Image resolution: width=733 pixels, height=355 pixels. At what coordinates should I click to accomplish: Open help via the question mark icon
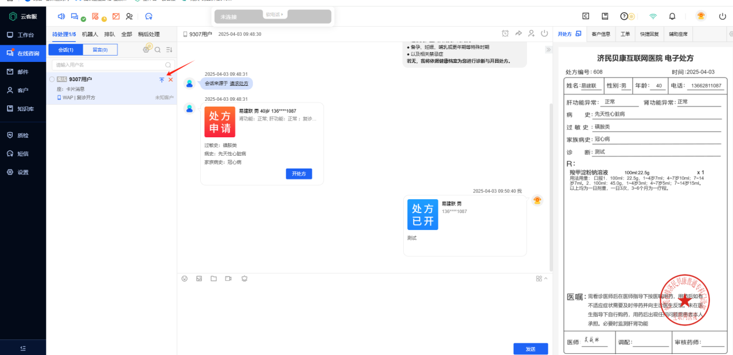click(x=625, y=16)
